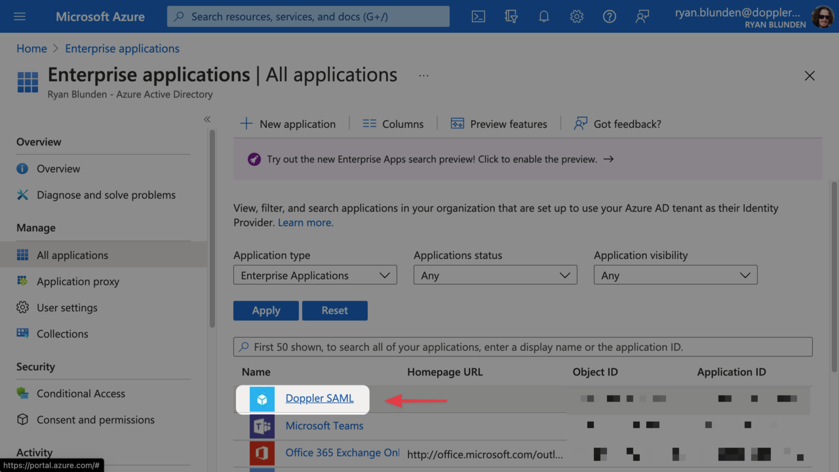Click the Microsoft Teams app icon
The height and width of the screenshot is (472, 839).
click(x=262, y=426)
